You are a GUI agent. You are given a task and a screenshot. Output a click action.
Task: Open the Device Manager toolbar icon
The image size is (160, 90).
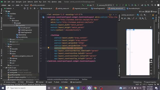pos(145,5)
